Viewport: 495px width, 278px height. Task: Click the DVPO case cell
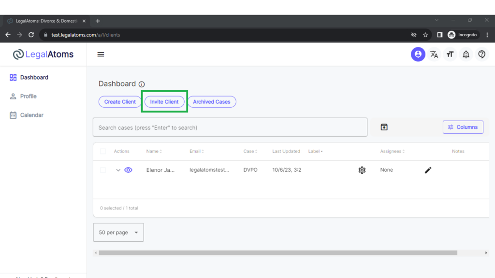250,170
